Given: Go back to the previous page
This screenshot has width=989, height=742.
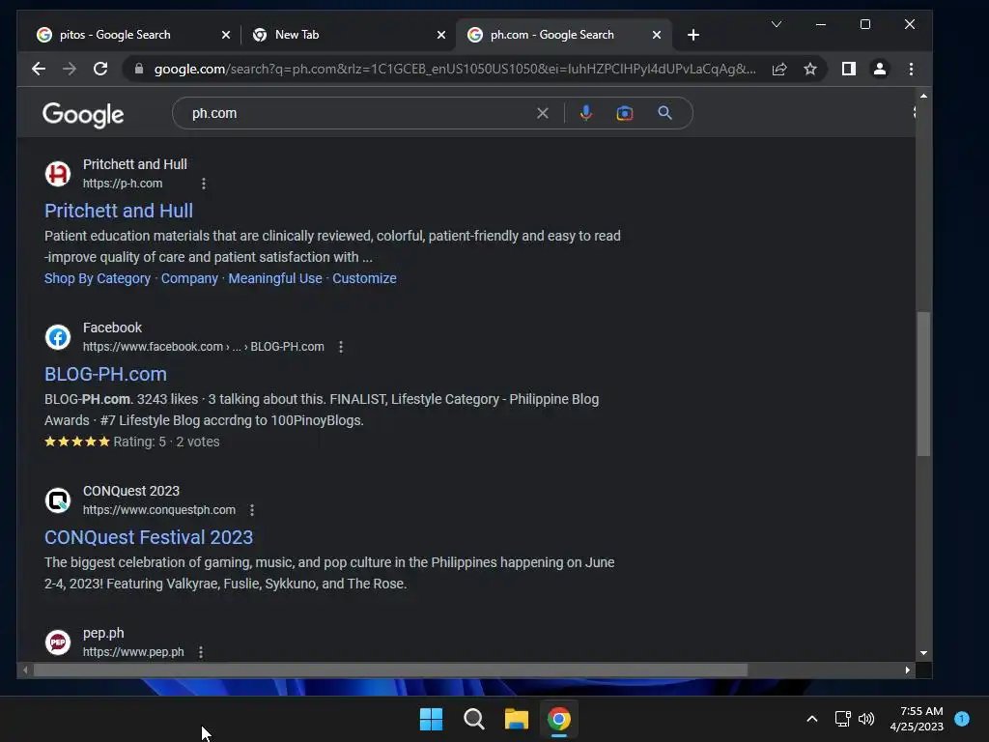Looking at the screenshot, I should (x=39, y=69).
